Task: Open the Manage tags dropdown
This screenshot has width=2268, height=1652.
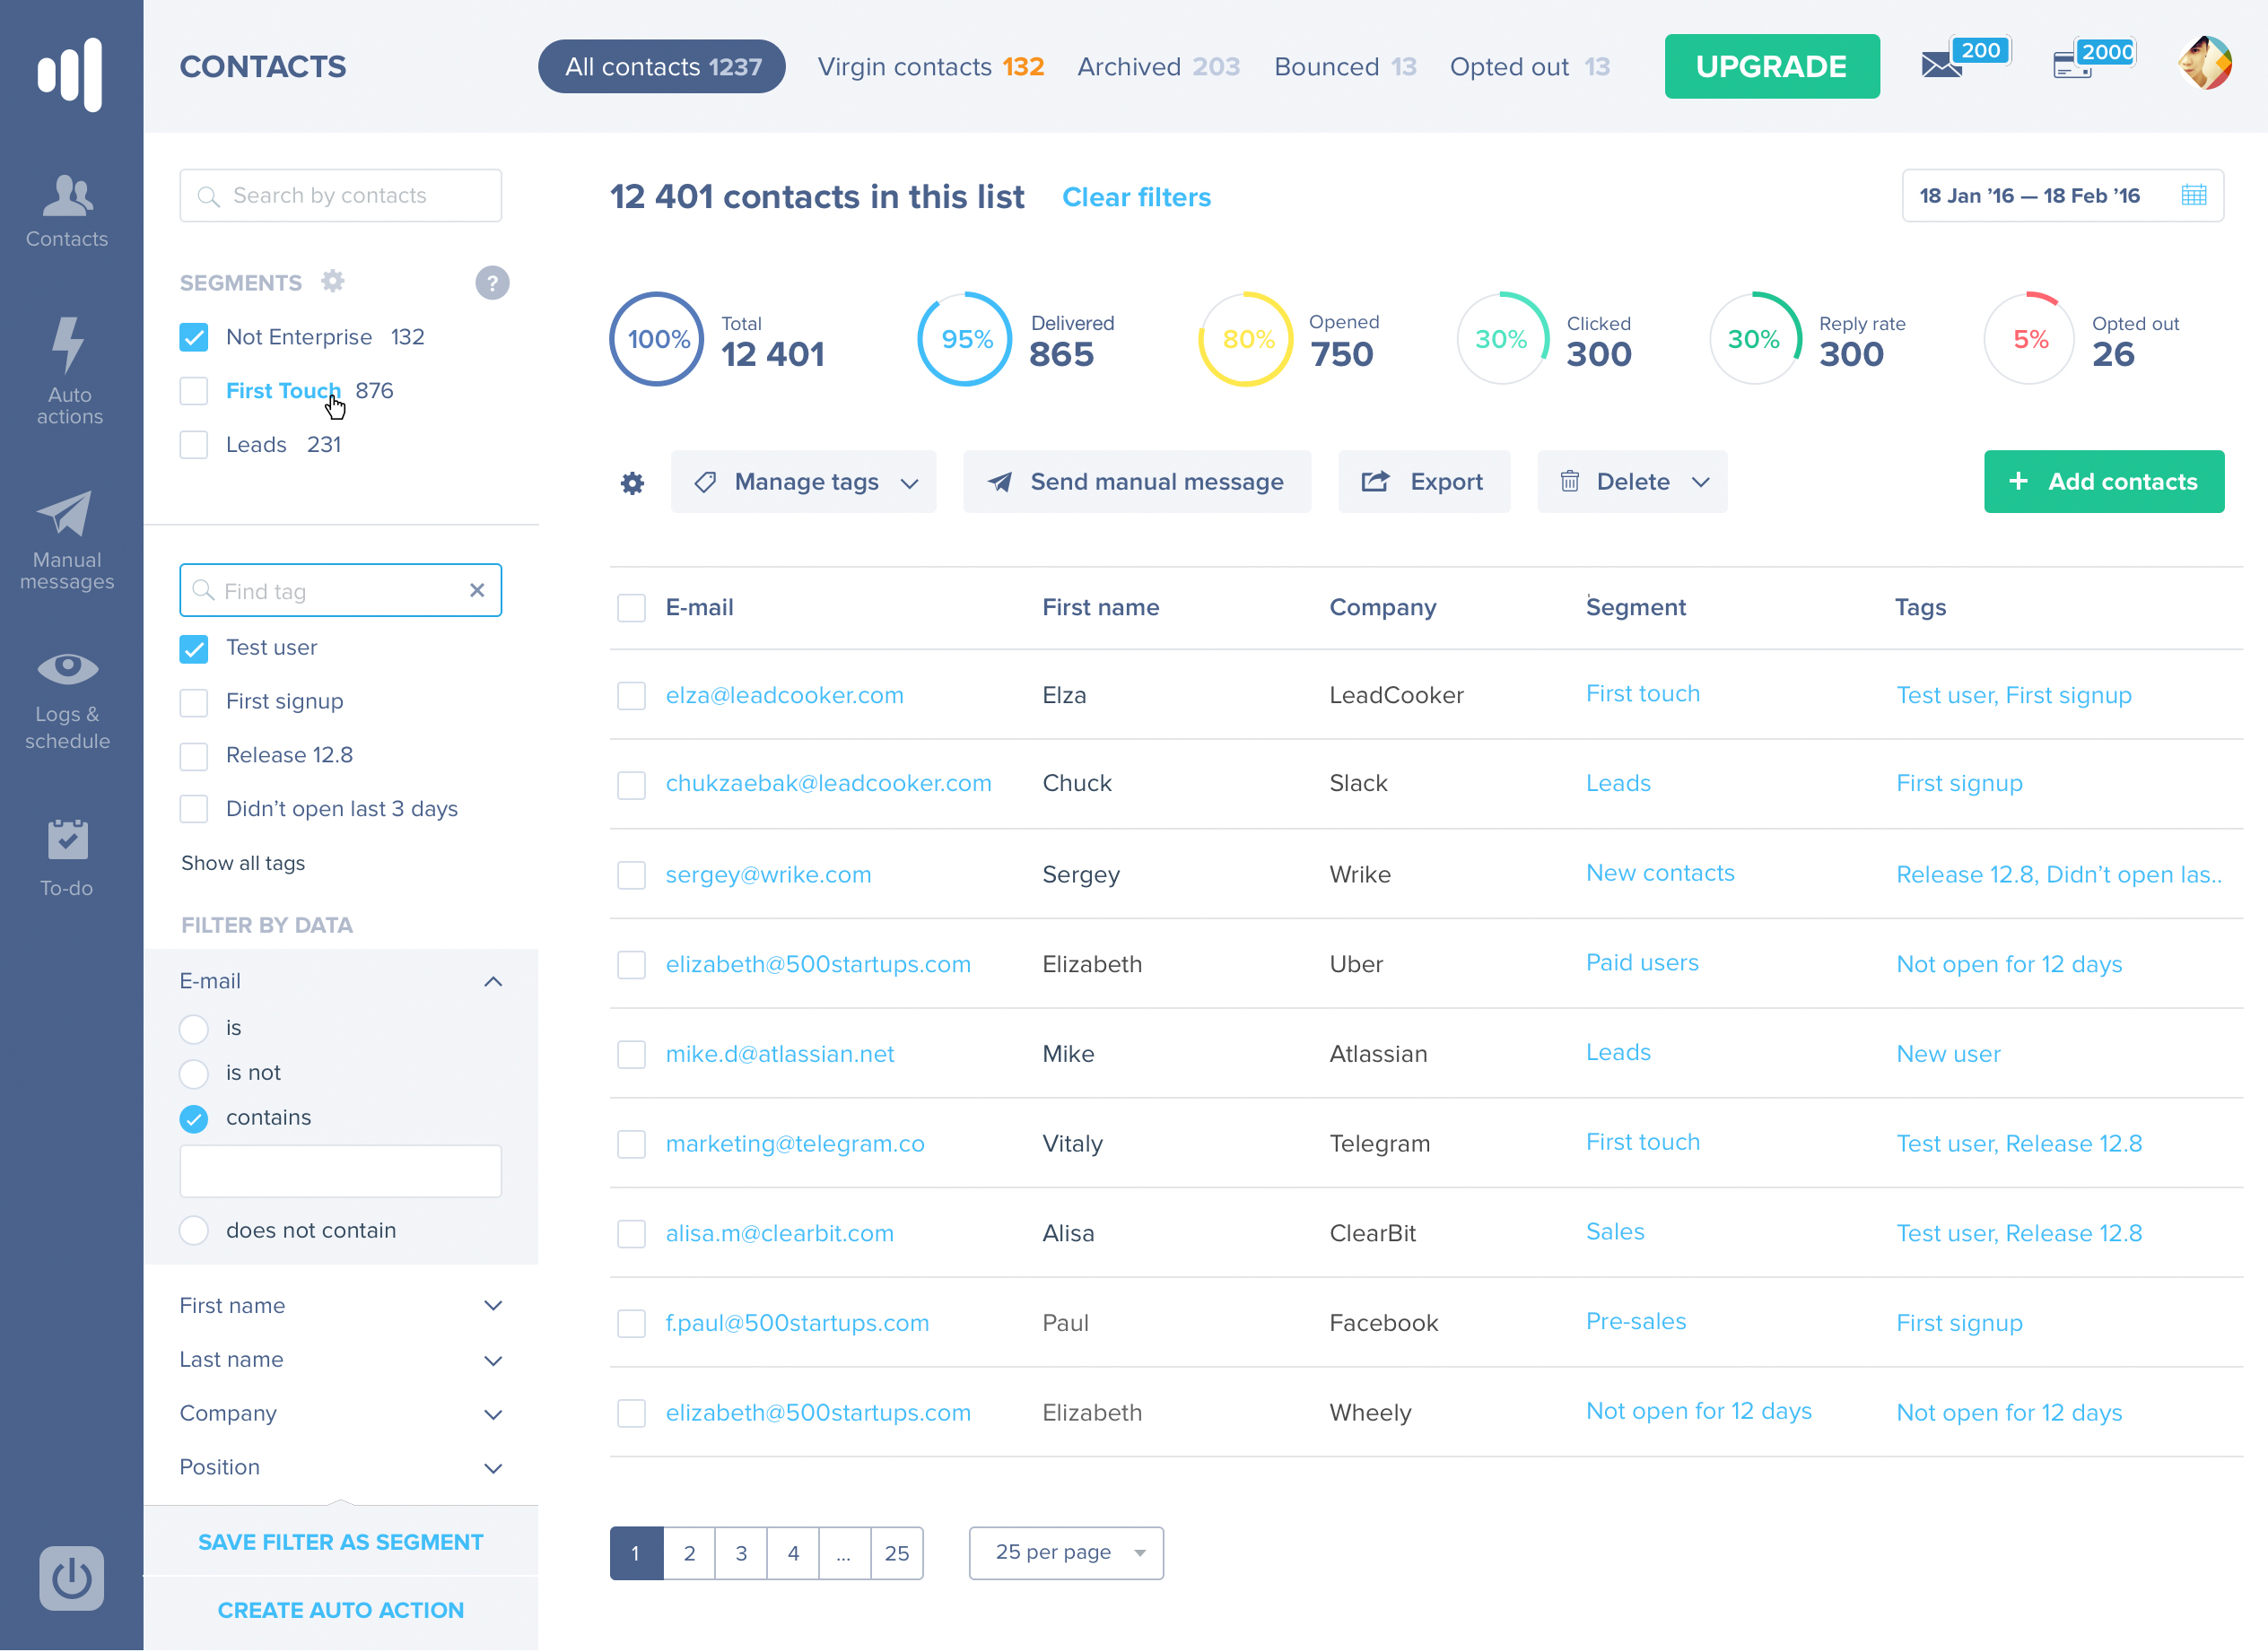Action: [x=803, y=483]
